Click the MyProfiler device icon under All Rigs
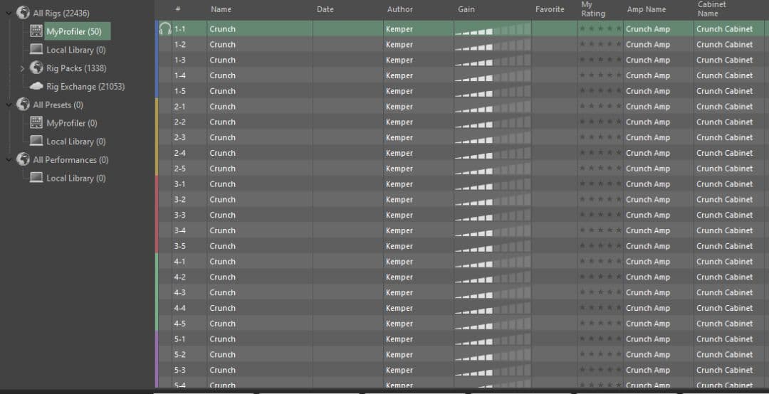The image size is (769, 394). coord(36,31)
